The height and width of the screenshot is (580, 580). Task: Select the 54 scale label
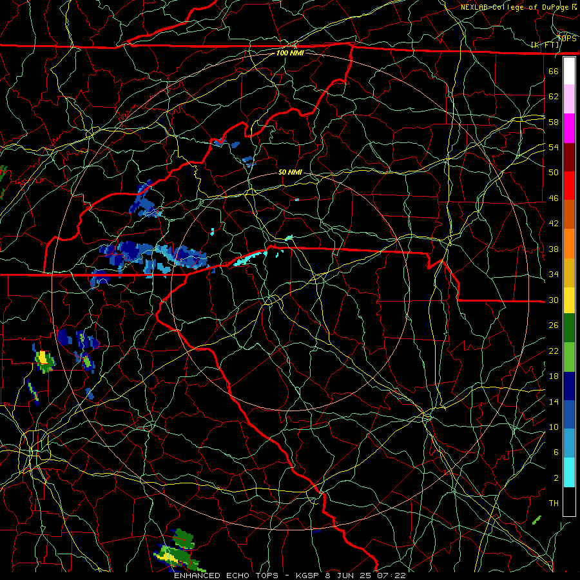pos(554,147)
